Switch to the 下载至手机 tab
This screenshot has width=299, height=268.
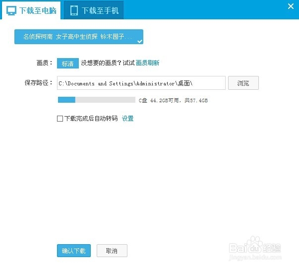pyautogui.click(x=94, y=10)
